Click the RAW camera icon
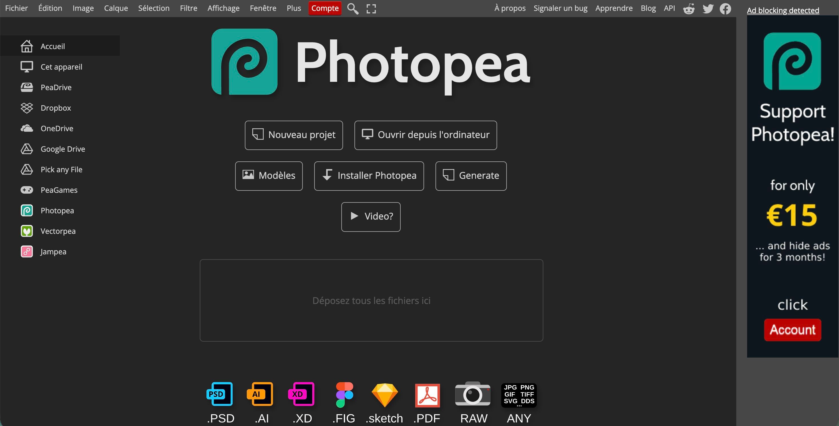Image resolution: width=839 pixels, height=426 pixels. pos(473,394)
